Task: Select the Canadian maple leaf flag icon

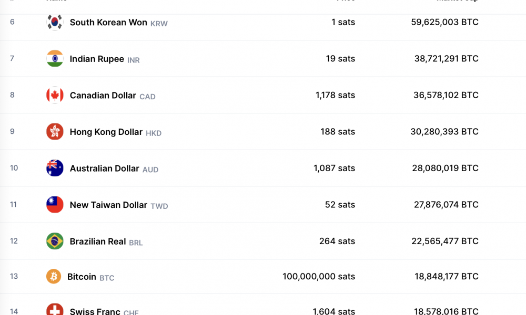Action: [x=55, y=95]
